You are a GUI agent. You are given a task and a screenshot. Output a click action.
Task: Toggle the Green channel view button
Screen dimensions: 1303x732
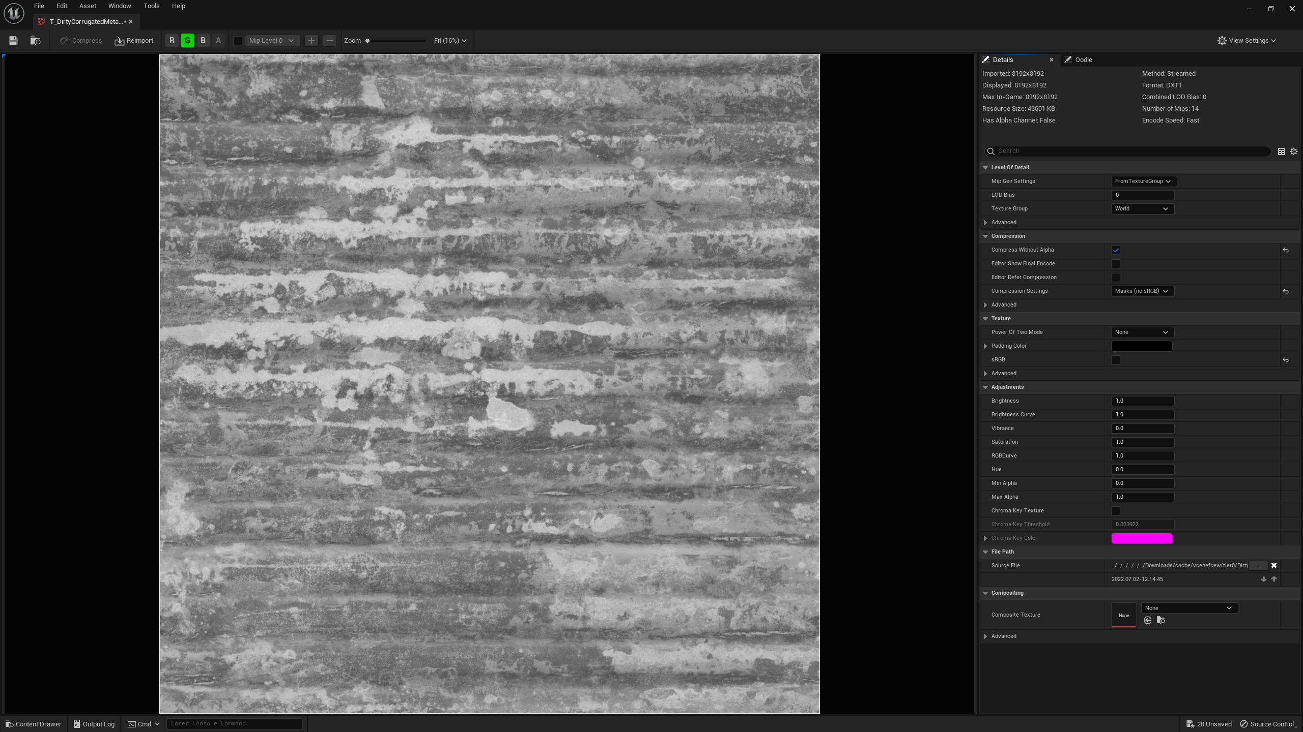click(x=187, y=41)
